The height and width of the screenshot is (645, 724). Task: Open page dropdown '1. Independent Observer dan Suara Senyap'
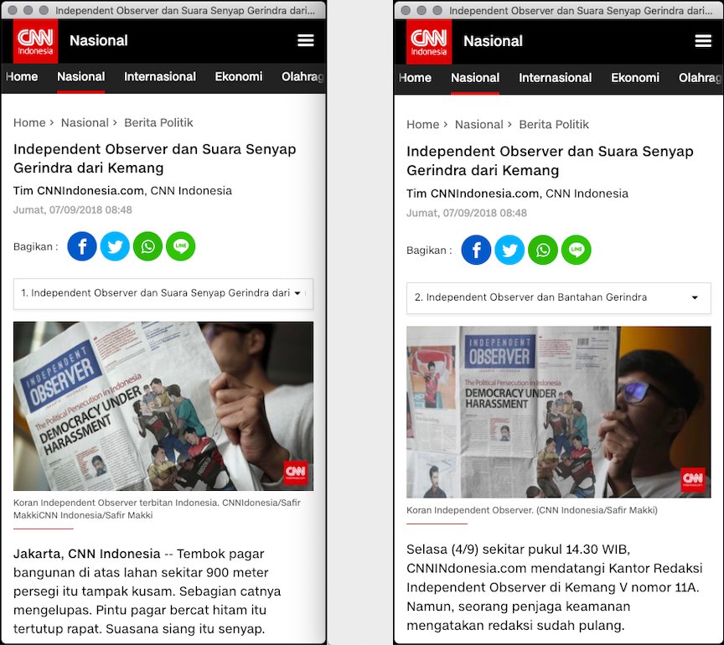tap(163, 293)
